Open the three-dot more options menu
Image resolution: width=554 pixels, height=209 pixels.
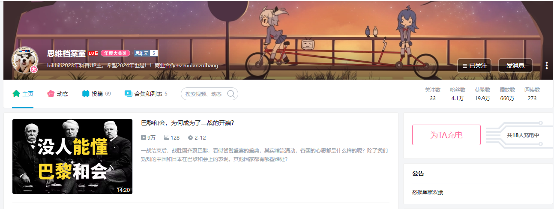click(x=547, y=66)
